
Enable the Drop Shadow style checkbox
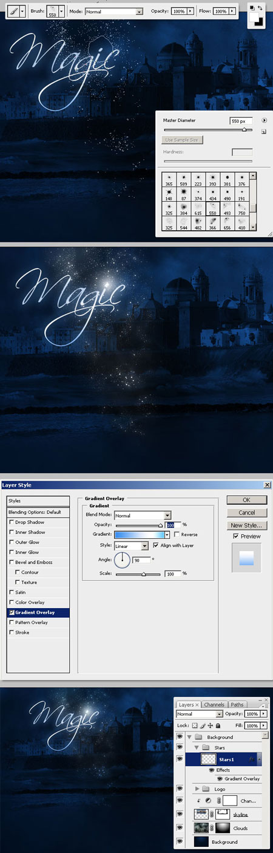(12, 522)
